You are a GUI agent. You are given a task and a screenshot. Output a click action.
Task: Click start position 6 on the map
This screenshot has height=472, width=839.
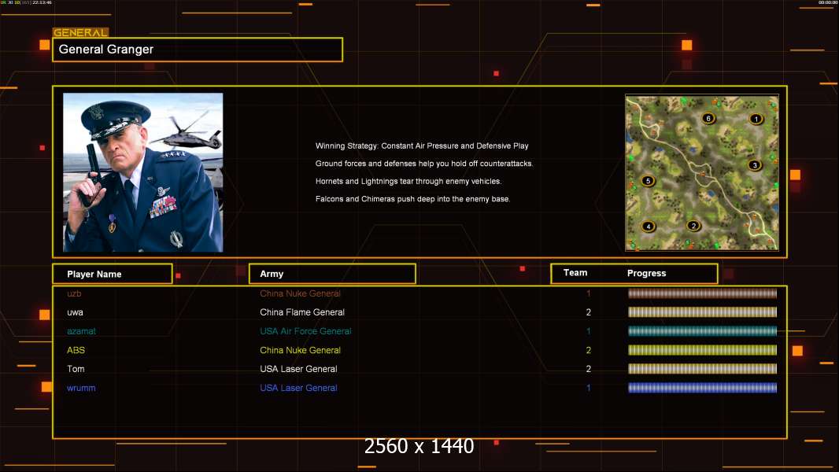pos(708,118)
